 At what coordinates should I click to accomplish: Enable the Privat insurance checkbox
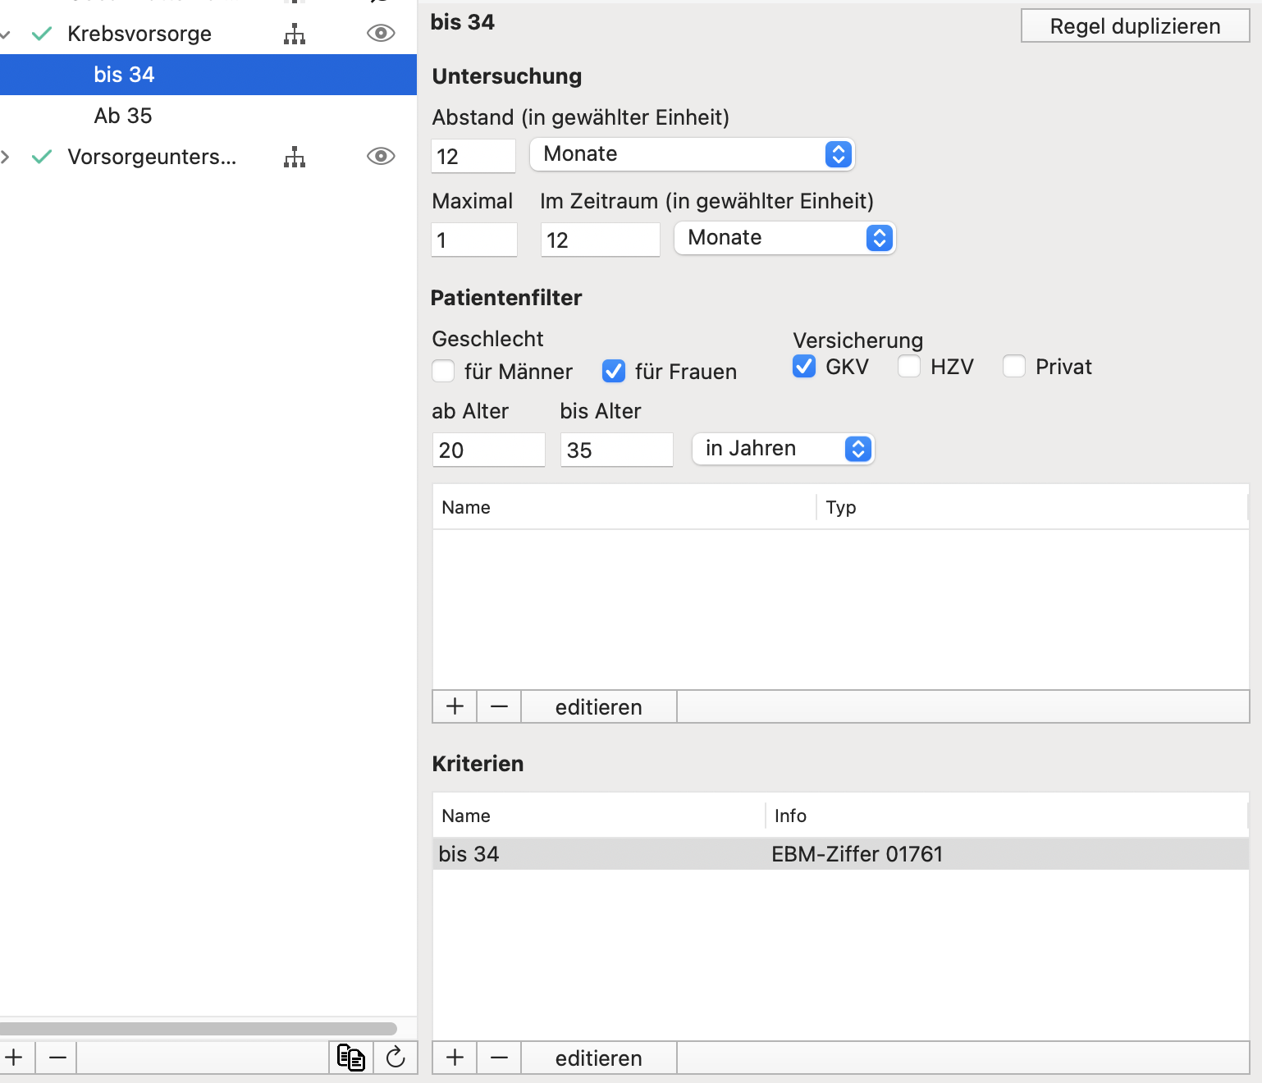coord(1014,366)
